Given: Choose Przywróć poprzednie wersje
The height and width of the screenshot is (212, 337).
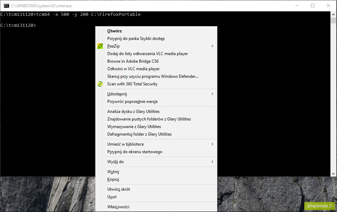Looking at the screenshot, I should coord(156,102).
